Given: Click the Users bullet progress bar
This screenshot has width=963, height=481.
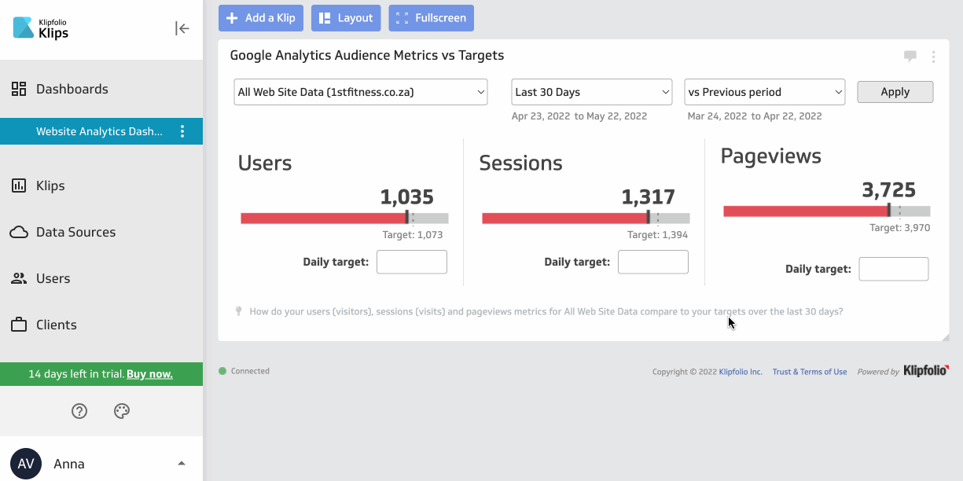Looking at the screenshot, I should [x=344, y=218].
